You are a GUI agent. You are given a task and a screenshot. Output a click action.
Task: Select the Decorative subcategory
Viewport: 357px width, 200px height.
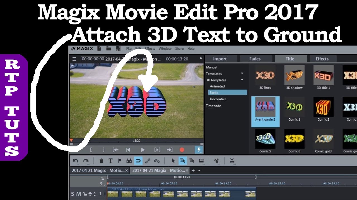[218, 99]
